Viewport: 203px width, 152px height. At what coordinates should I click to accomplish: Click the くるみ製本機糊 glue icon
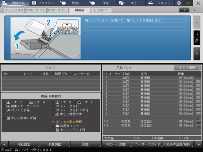[57, 122]
